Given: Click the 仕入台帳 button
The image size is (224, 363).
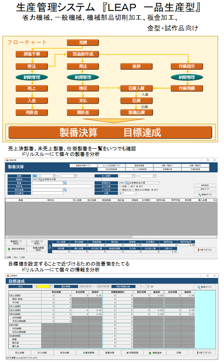Looking at the screenshot, I should tap(42, 352).
